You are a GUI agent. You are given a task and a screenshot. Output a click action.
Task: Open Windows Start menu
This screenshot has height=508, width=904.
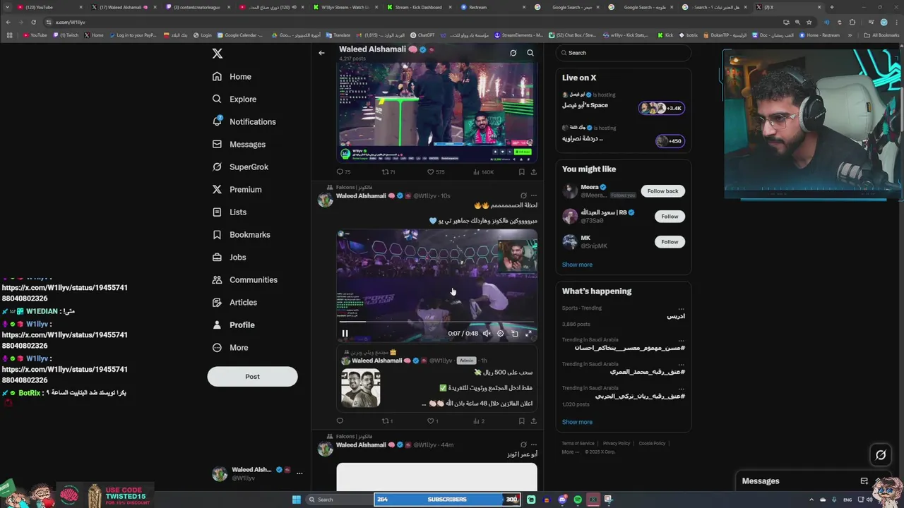(297, 500)
